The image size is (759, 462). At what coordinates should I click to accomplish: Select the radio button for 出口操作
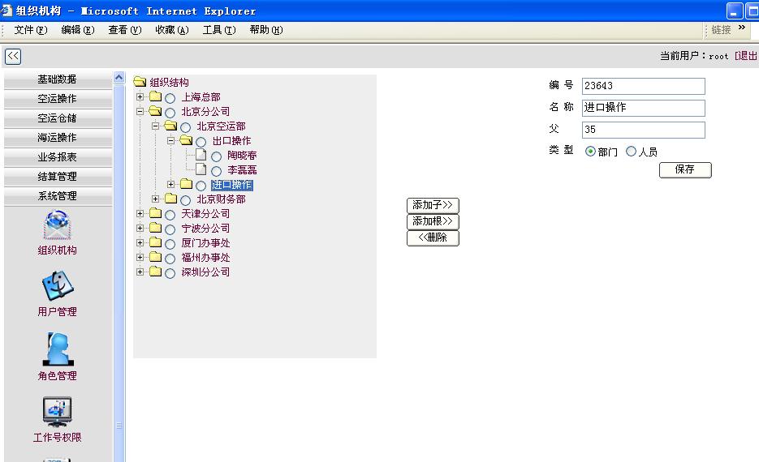(201, 142)
